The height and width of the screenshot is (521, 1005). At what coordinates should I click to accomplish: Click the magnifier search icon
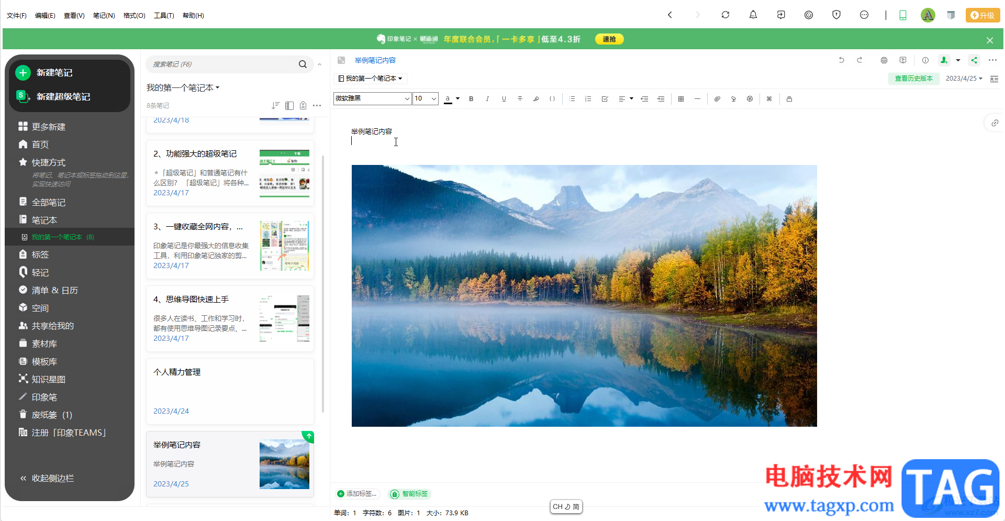click(x=303, y=64)
